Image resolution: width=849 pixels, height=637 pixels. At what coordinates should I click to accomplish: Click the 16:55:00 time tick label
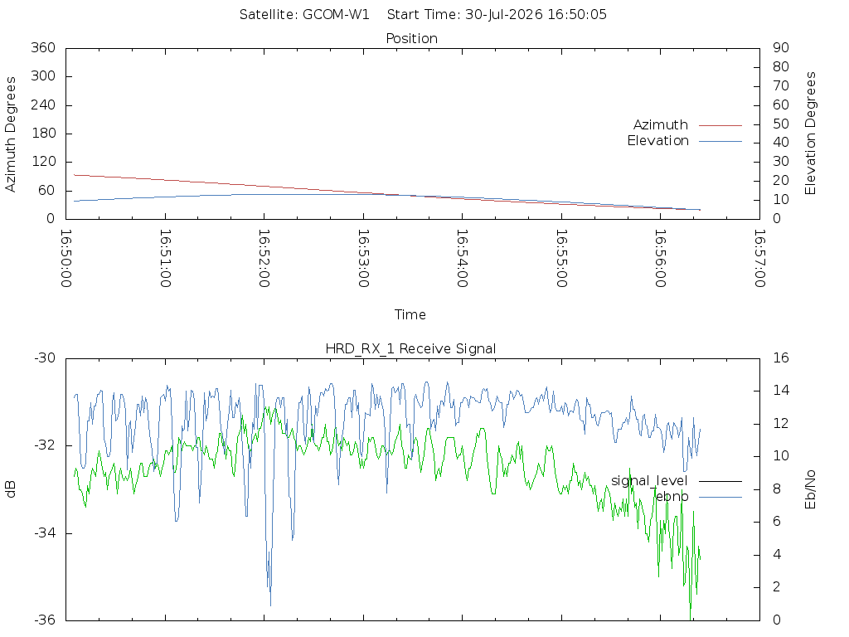[561, 259]
